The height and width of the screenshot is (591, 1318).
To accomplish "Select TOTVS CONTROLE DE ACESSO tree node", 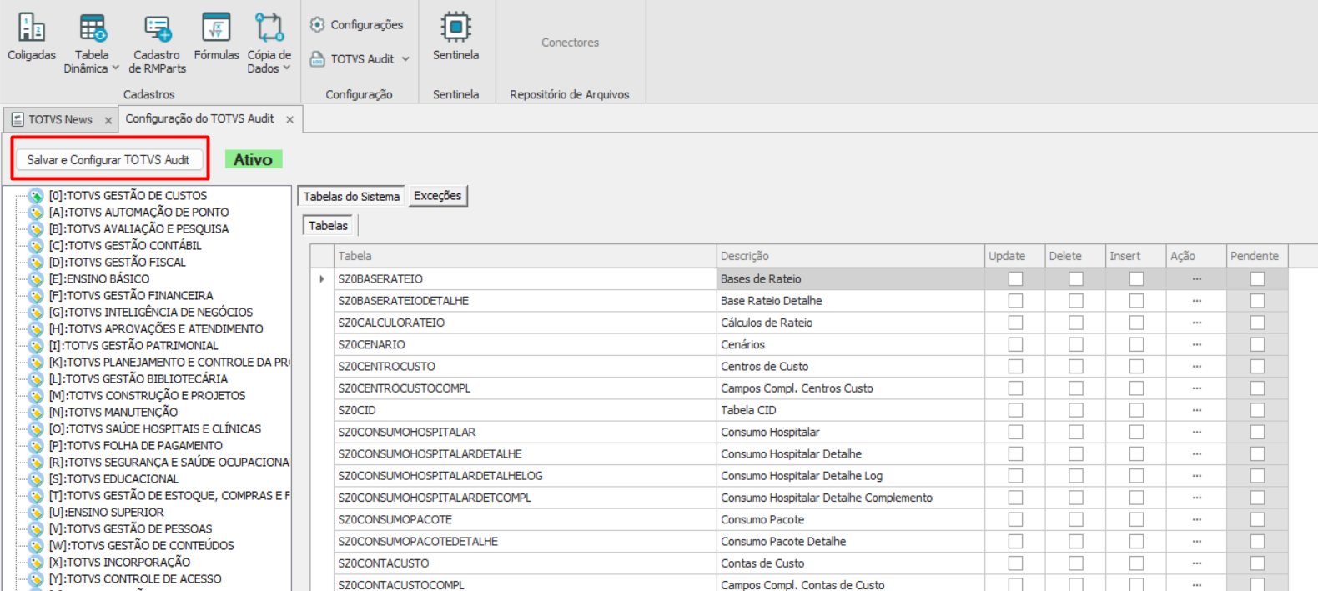I will (135, 579).
